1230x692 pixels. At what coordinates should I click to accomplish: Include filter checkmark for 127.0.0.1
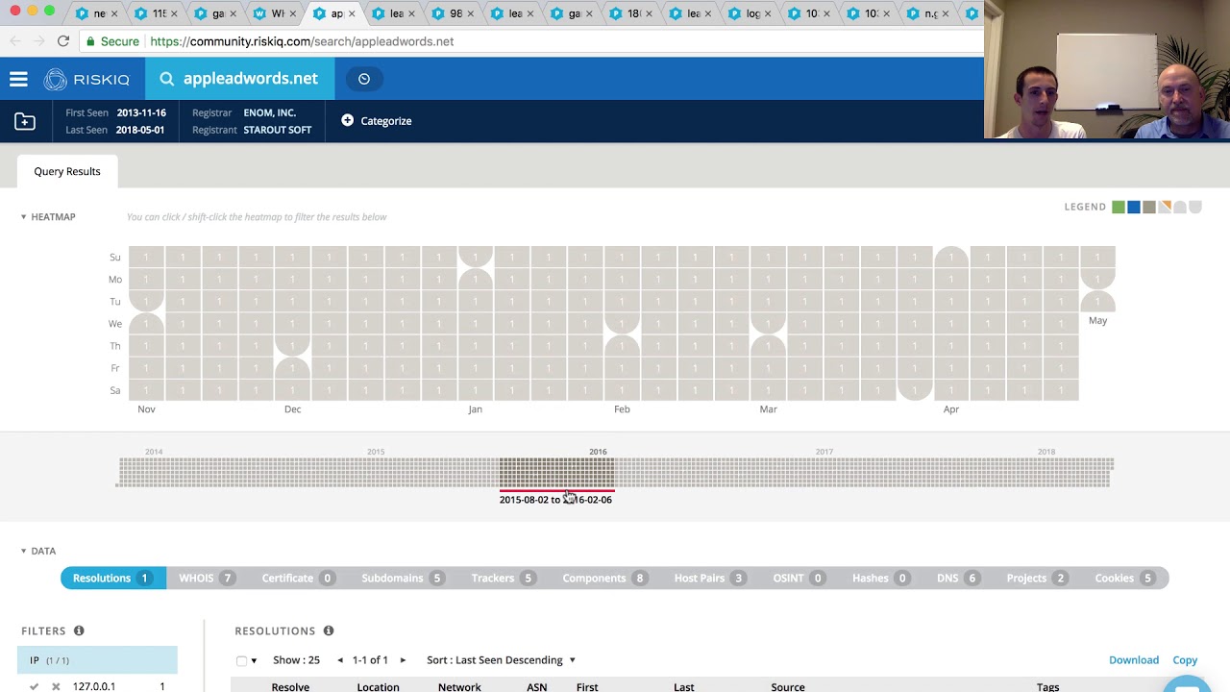(34, 686)
